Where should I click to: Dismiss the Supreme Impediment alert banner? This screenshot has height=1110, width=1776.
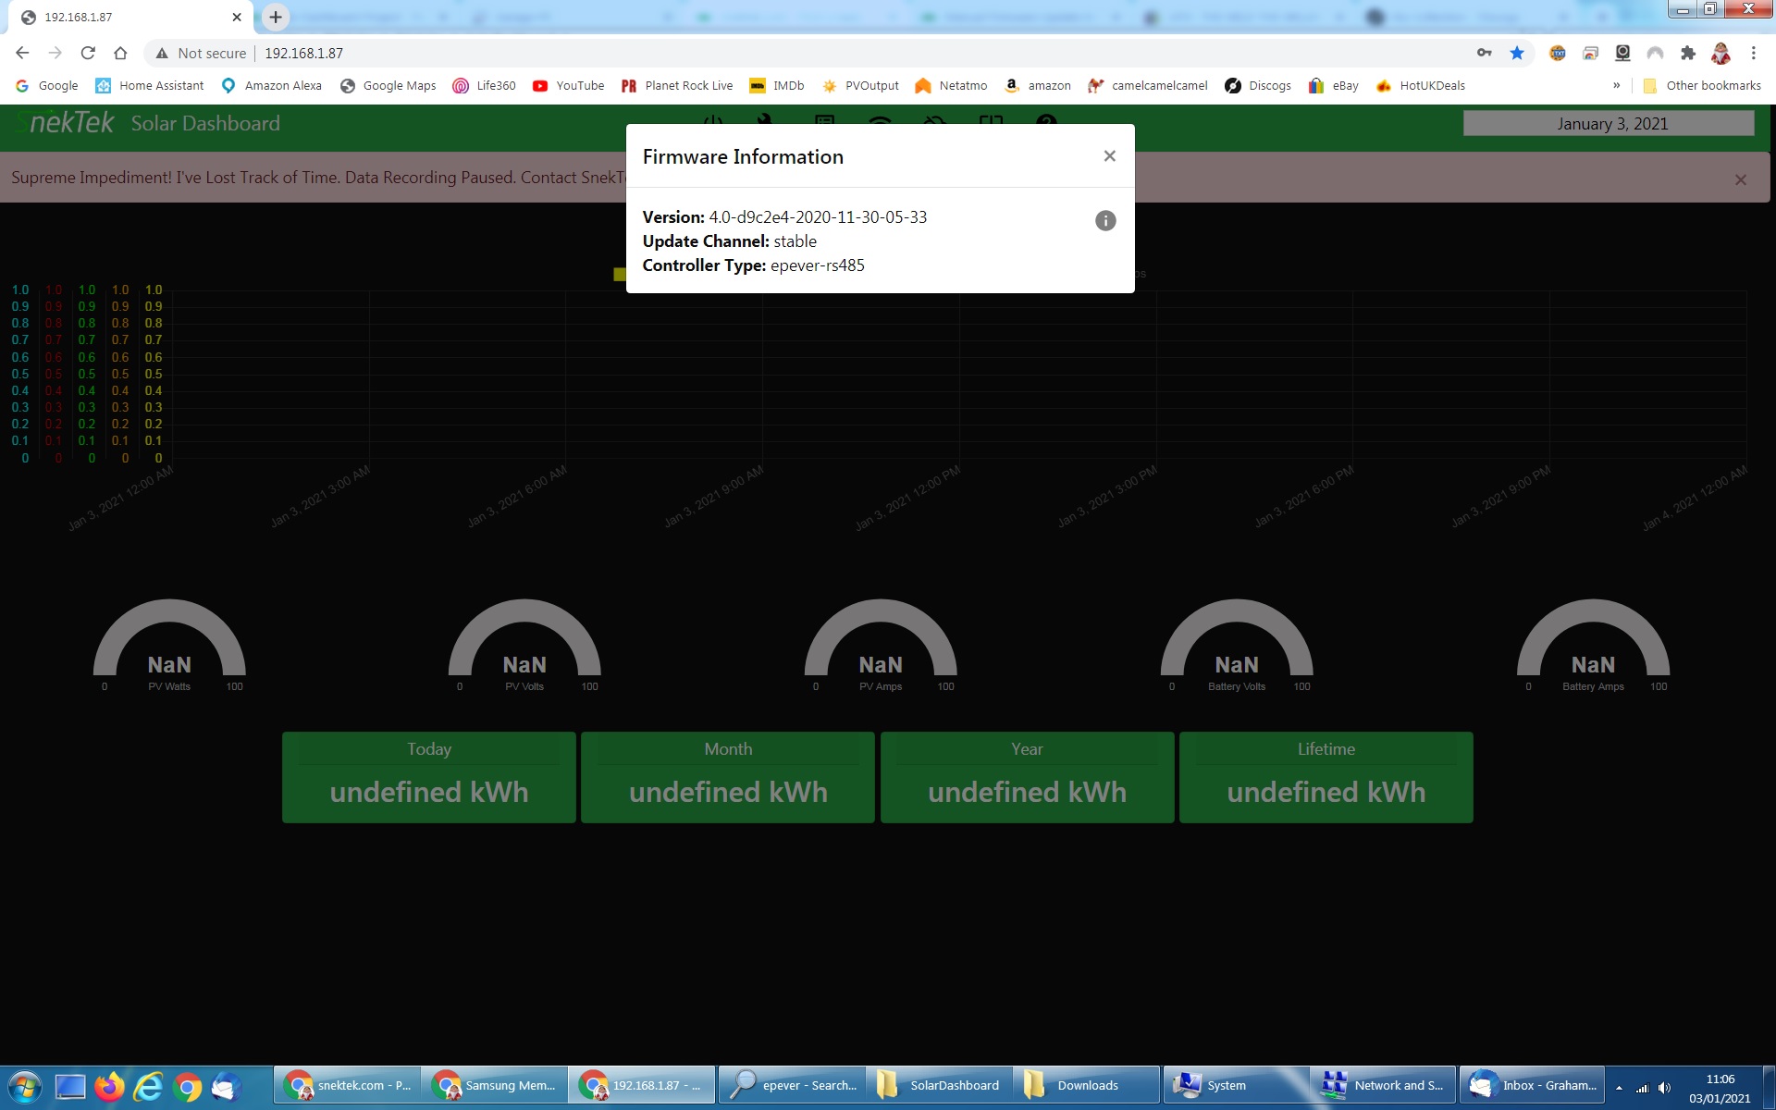1740,179
